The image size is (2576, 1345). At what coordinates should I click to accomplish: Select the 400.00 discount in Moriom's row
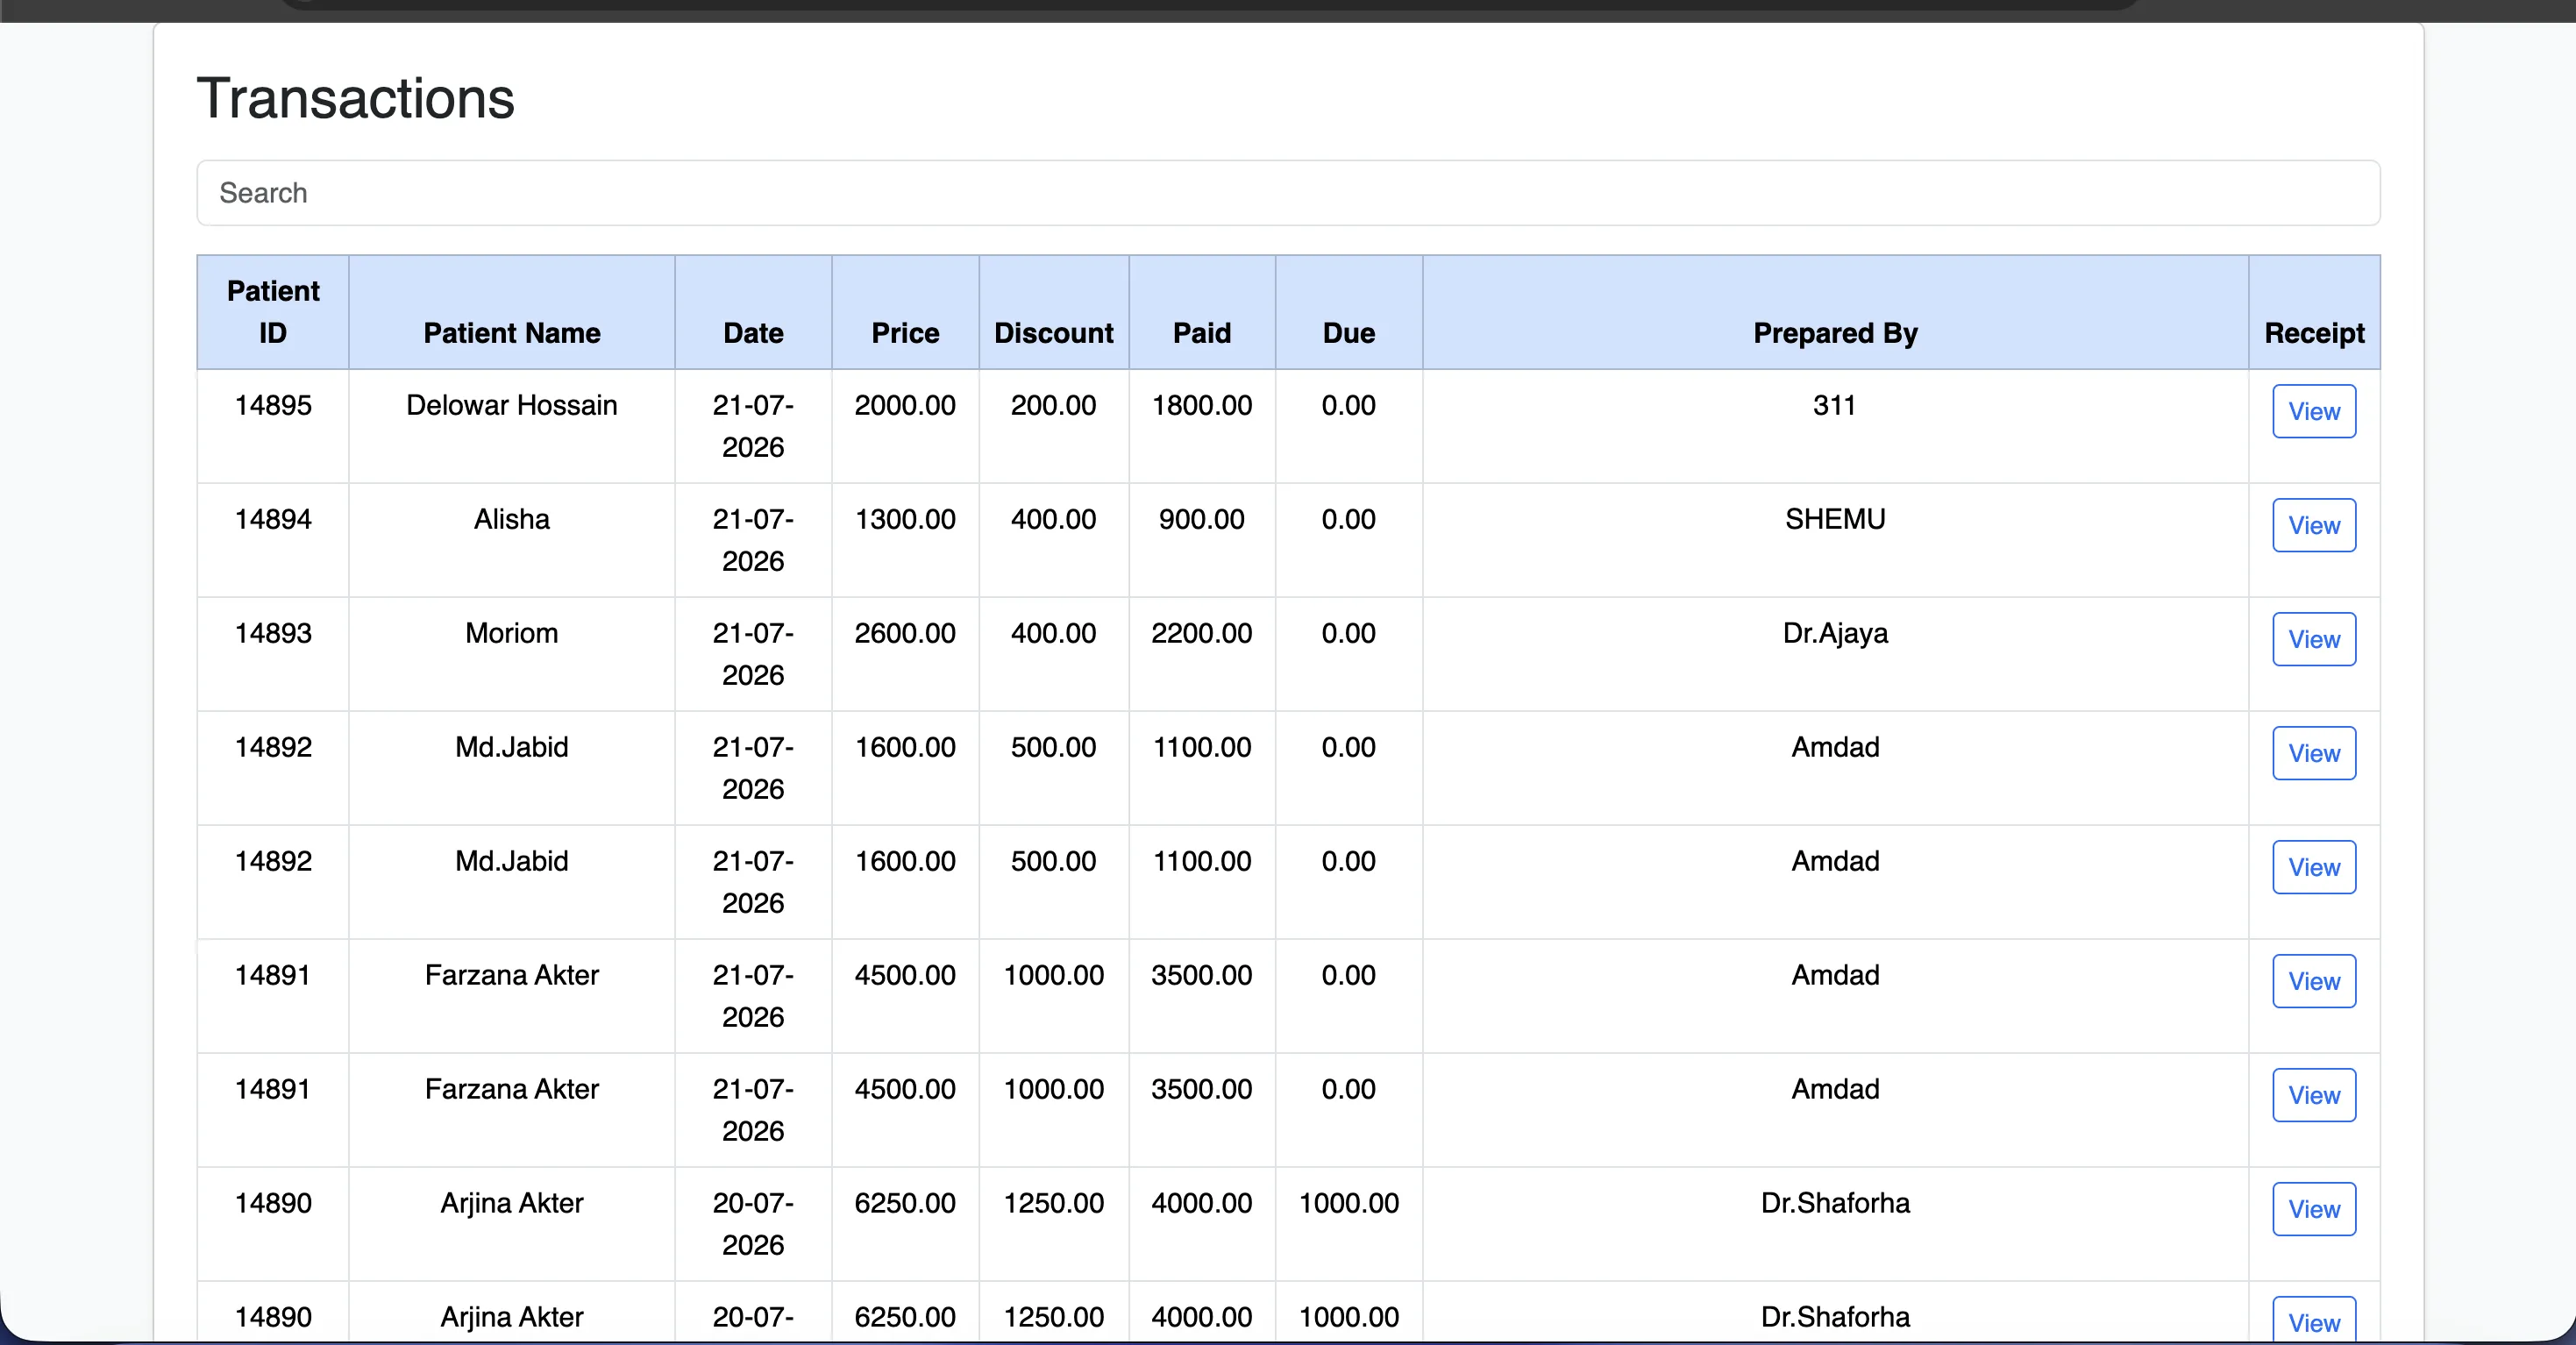[x=1054, y=633]
